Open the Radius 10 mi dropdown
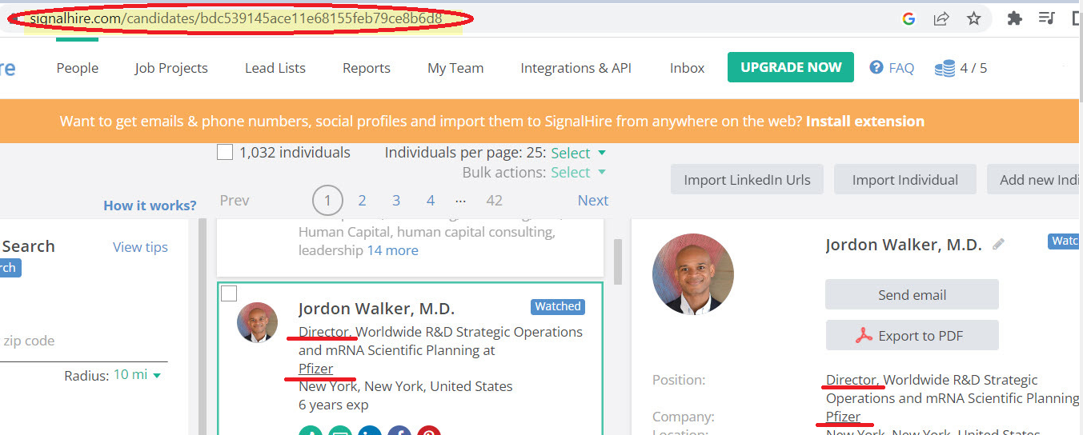The image size is (1083, 435). pos(137,375)
